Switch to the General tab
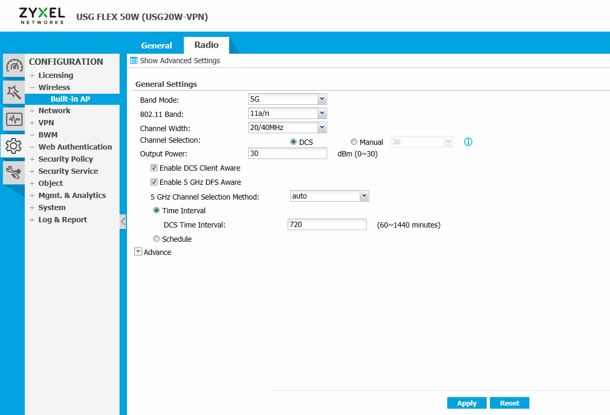The width and height of the screenshot is (610, 415). pyautogui.click(x=156, y=45)
